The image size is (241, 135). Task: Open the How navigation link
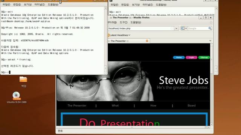tap(153, 105)
